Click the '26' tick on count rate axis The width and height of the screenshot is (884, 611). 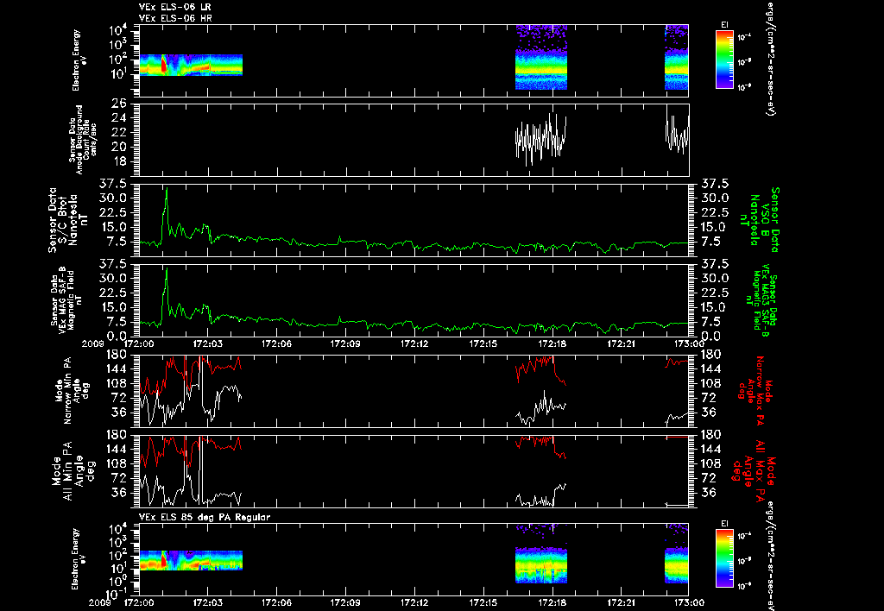click(119, 104)
